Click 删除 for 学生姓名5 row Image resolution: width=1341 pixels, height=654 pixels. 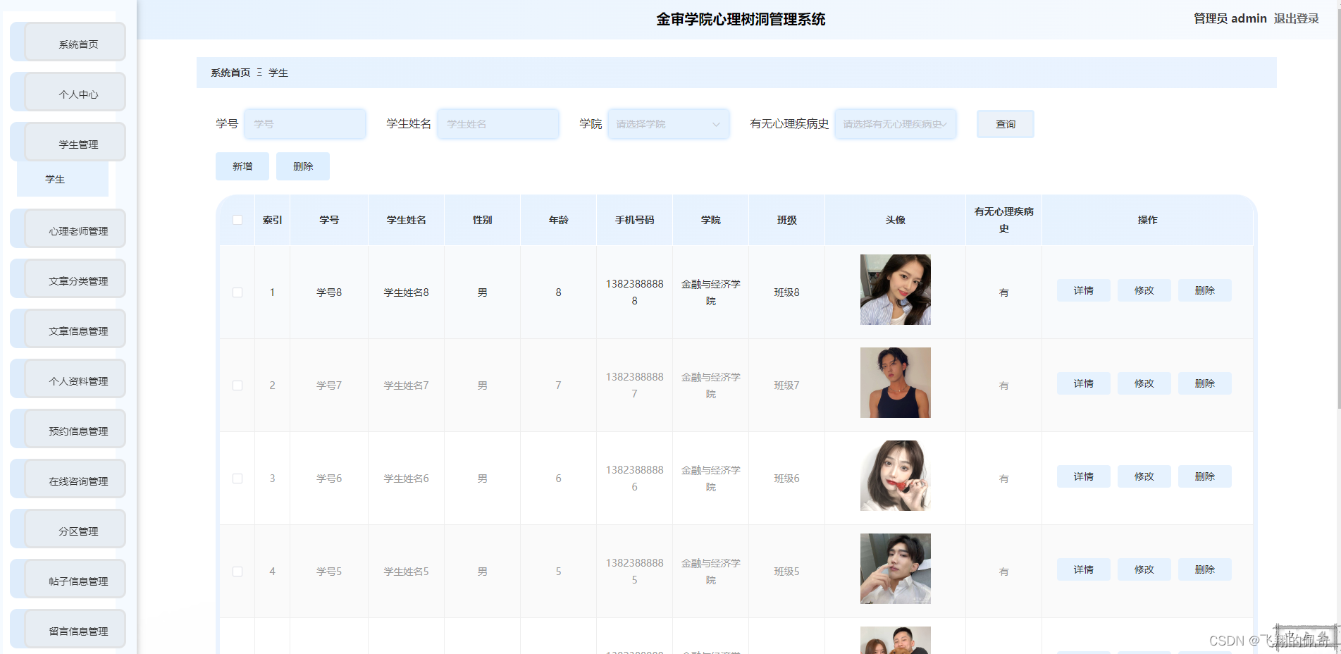coord(1205,569)
